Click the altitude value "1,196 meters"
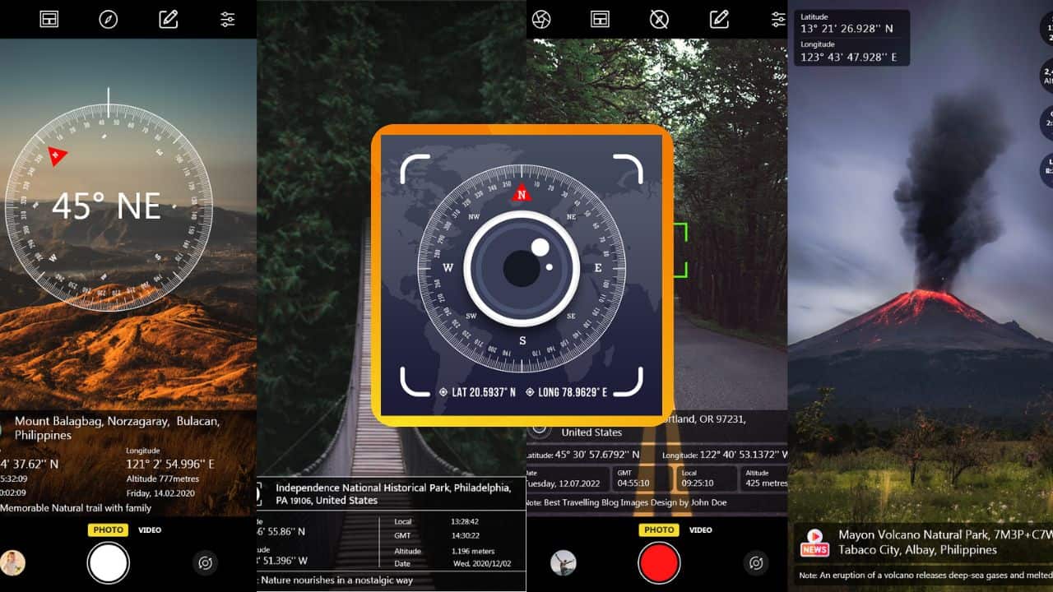 pos(472,551)
